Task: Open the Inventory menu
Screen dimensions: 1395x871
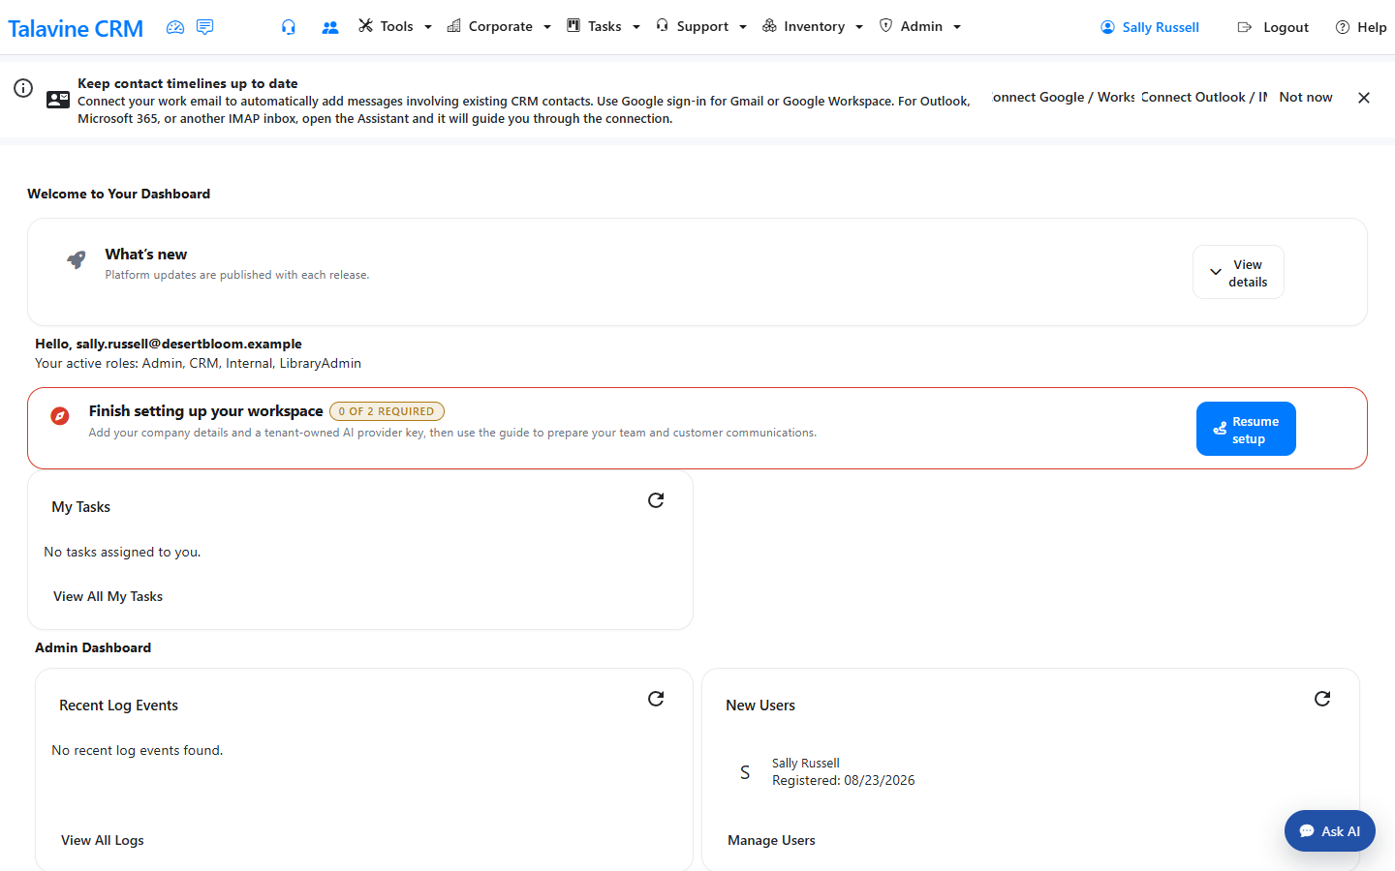Action: tap(812, 26)
